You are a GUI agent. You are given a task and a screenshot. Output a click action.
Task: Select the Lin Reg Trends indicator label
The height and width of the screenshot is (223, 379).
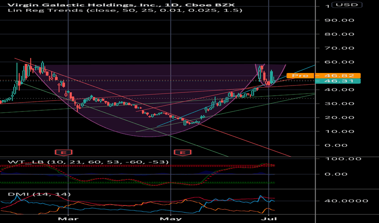[x=125, y=11]
